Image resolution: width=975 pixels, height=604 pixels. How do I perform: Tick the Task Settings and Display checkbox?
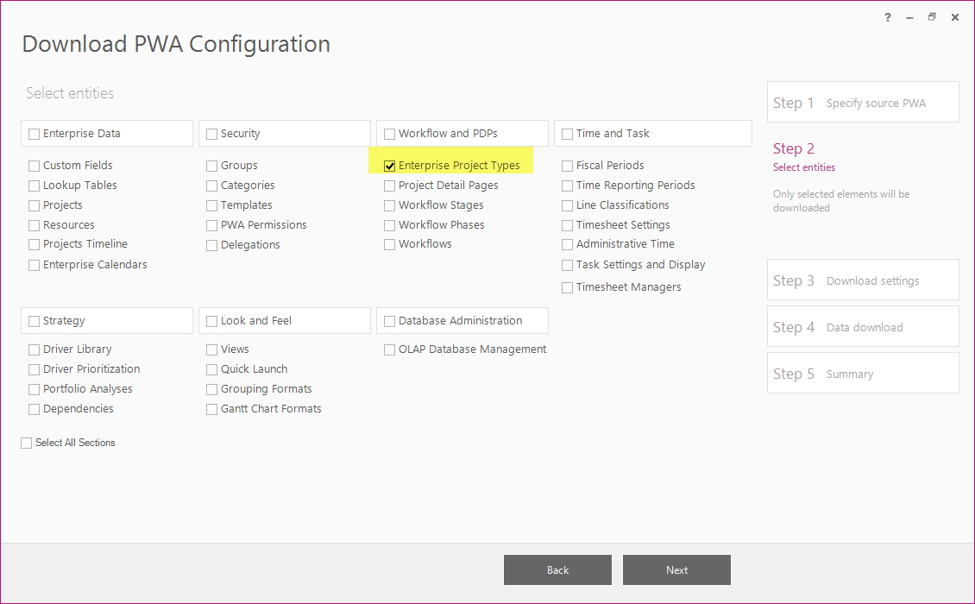click(567, 266)
